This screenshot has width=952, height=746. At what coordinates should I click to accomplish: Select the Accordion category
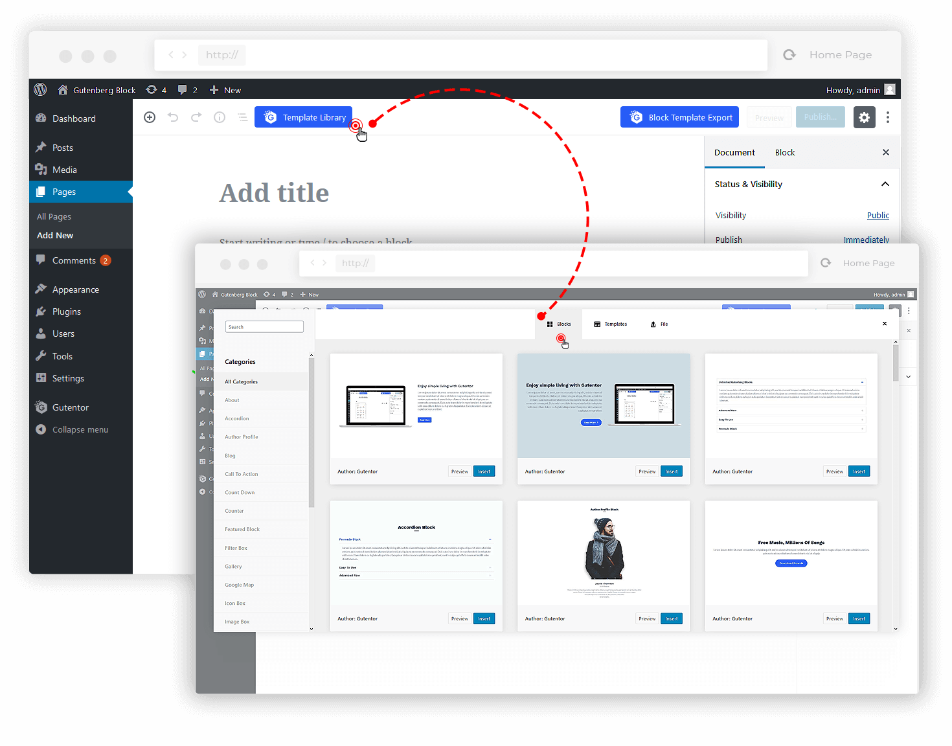(261, 418)
